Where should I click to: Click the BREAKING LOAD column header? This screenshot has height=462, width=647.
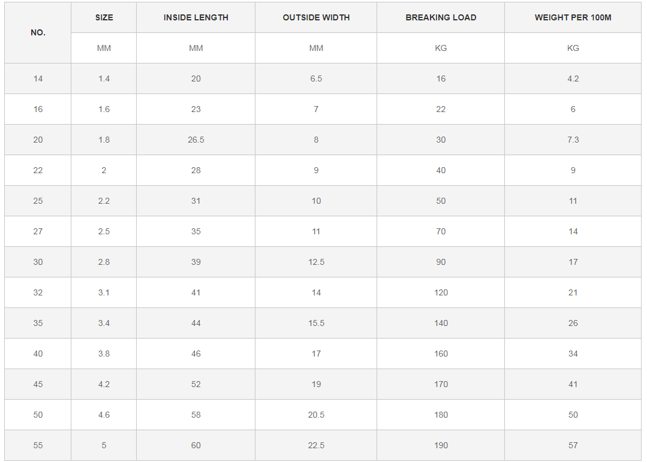pos(441,17)
